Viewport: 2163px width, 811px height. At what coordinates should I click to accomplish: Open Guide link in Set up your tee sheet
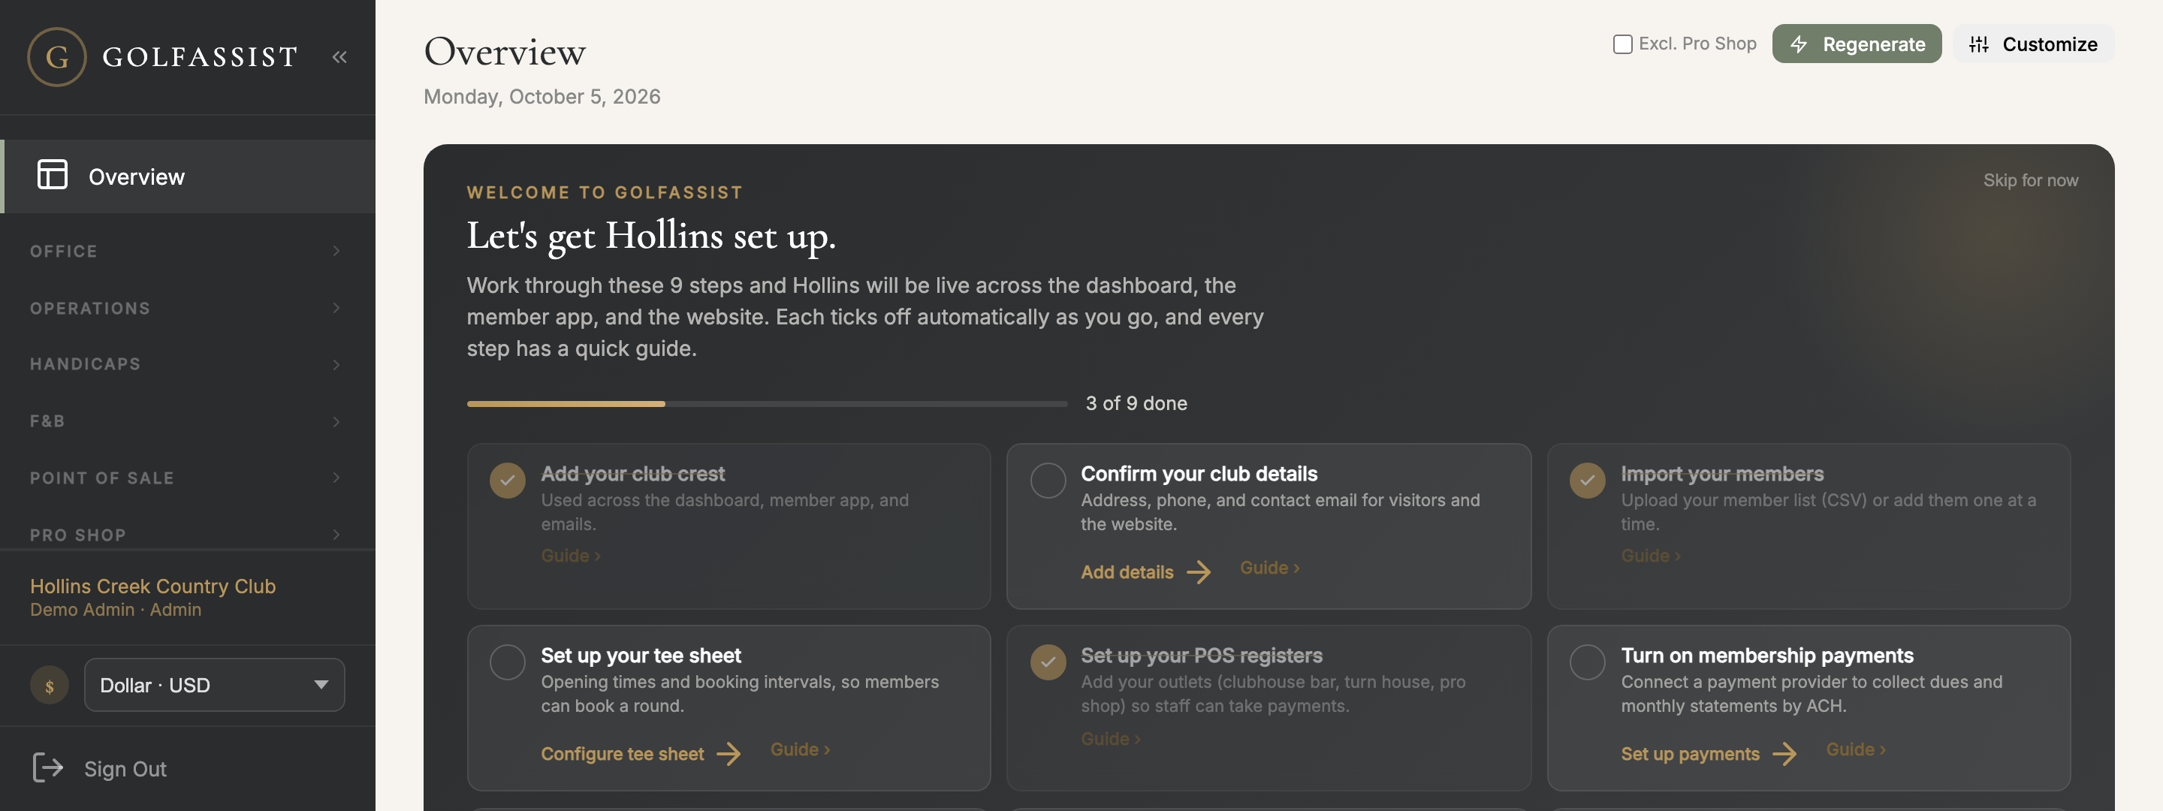tap(800, 749)
